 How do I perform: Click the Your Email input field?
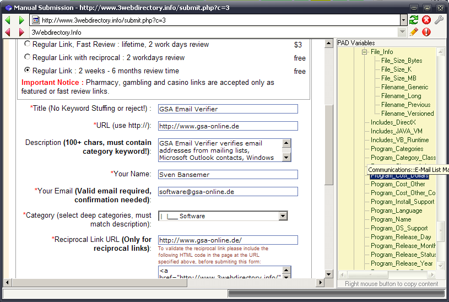click(x=228, y=192)
